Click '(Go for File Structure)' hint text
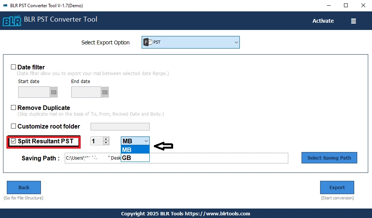The height and width of the screenshot is (218, 372). [x=23, y=198]
